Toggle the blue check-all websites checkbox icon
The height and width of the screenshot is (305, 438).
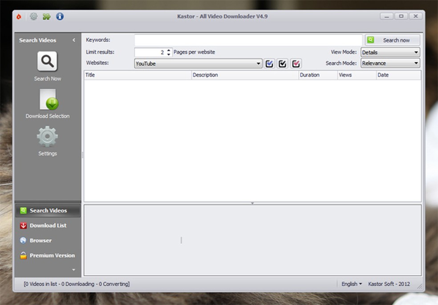tap(269, 64)
